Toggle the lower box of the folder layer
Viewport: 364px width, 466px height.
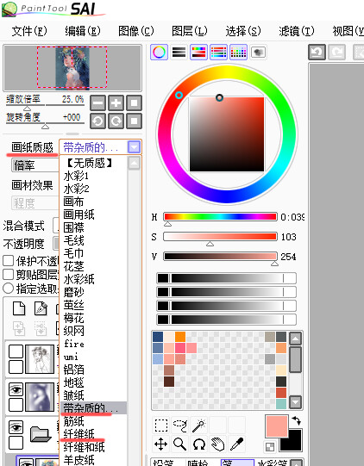pos(16,443)
